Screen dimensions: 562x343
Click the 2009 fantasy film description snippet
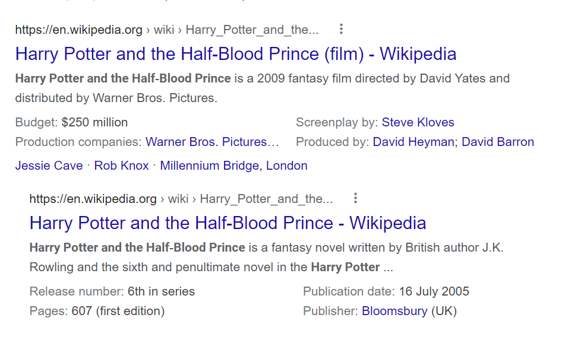(x=262, y=88)
